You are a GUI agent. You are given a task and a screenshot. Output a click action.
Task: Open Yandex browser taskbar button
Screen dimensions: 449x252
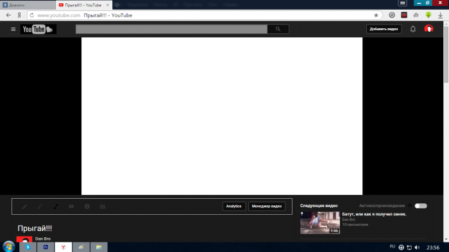[x=64, y=247]
